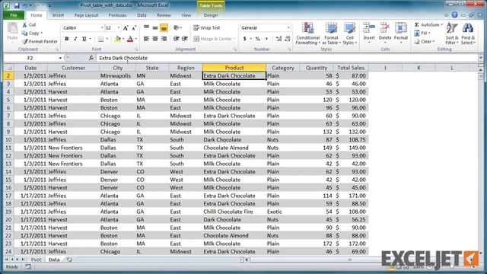Click the Copy icon
Image resolution: width=487 pixels, height=274 pixels.
tap(25, 33)
